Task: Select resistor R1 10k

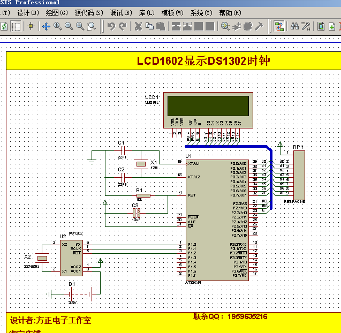Action: (143, 195)
